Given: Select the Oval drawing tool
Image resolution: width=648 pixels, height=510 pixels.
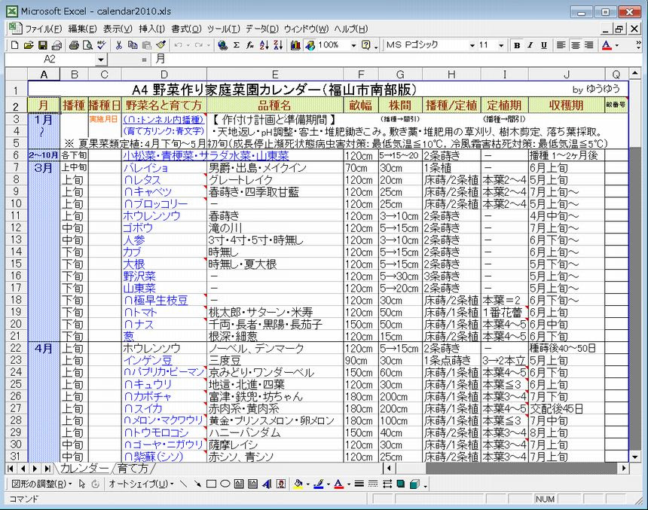Looking at the screenshot, I should pos(225,484).
